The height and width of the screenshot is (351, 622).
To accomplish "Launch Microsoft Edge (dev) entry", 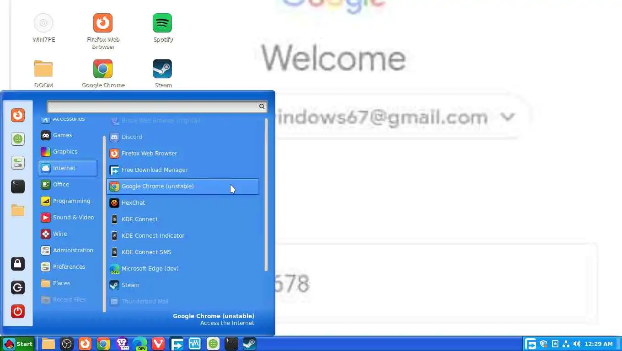I will coord(183,269).
